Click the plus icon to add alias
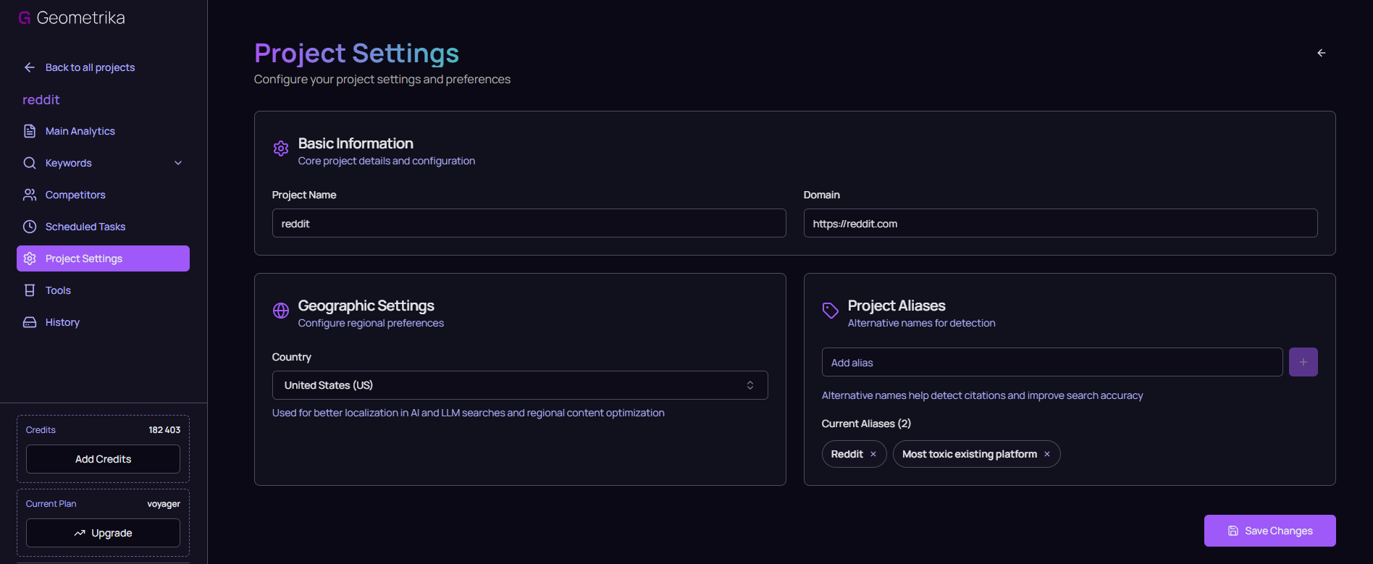This screenshot has width=1373, height=564. (1303, 362)
